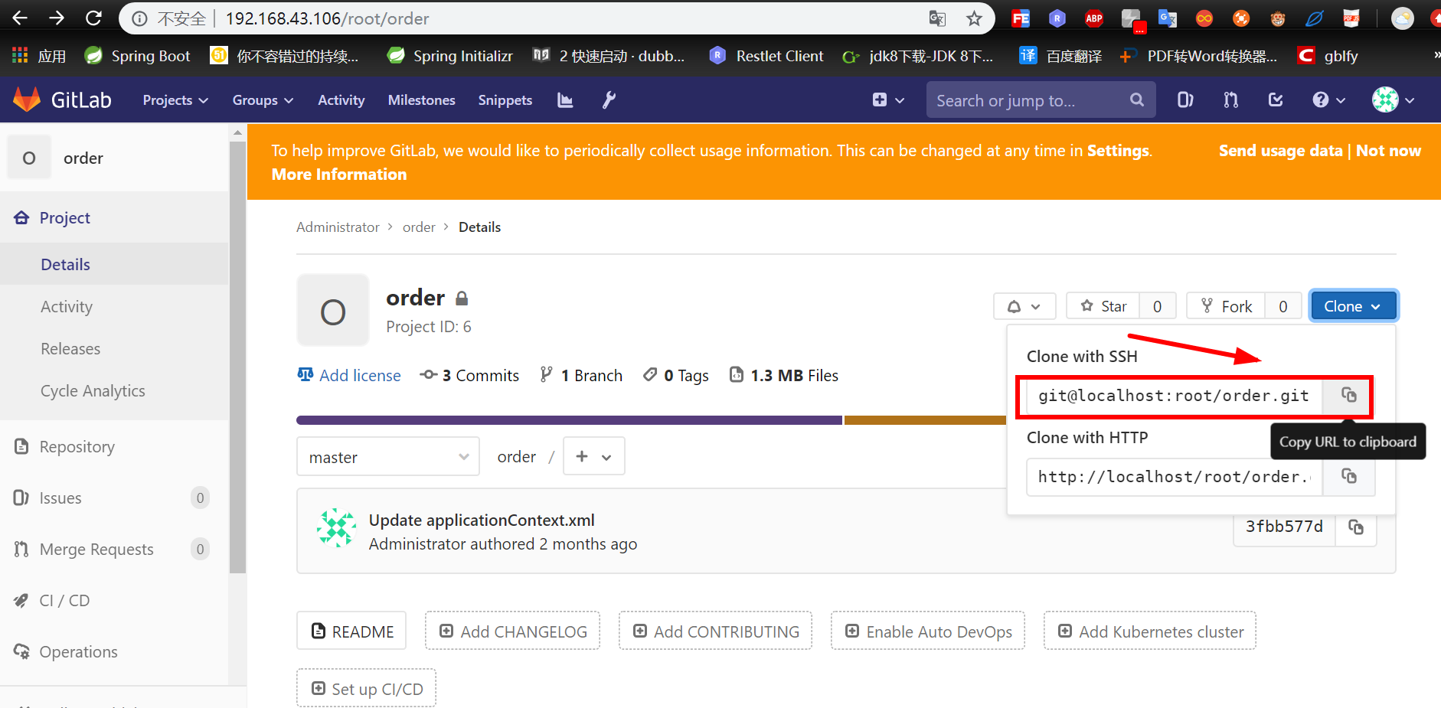Image resolution: width=1441 pixels, height=708 pixels.
Task: Open the user avatar menu
Action: 1393,100
